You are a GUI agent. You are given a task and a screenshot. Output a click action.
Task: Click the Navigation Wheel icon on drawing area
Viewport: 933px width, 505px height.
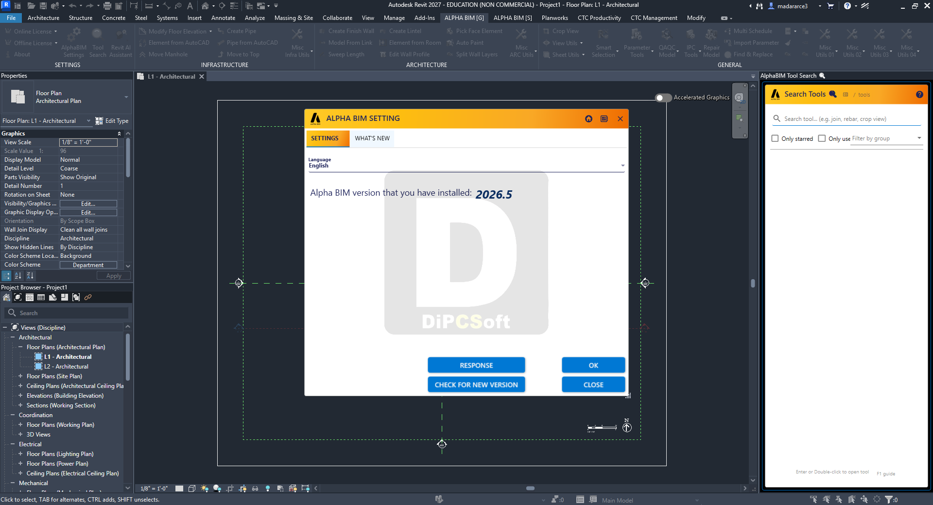coord(739,98)
